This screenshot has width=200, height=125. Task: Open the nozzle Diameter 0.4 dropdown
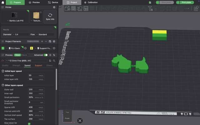21,34
